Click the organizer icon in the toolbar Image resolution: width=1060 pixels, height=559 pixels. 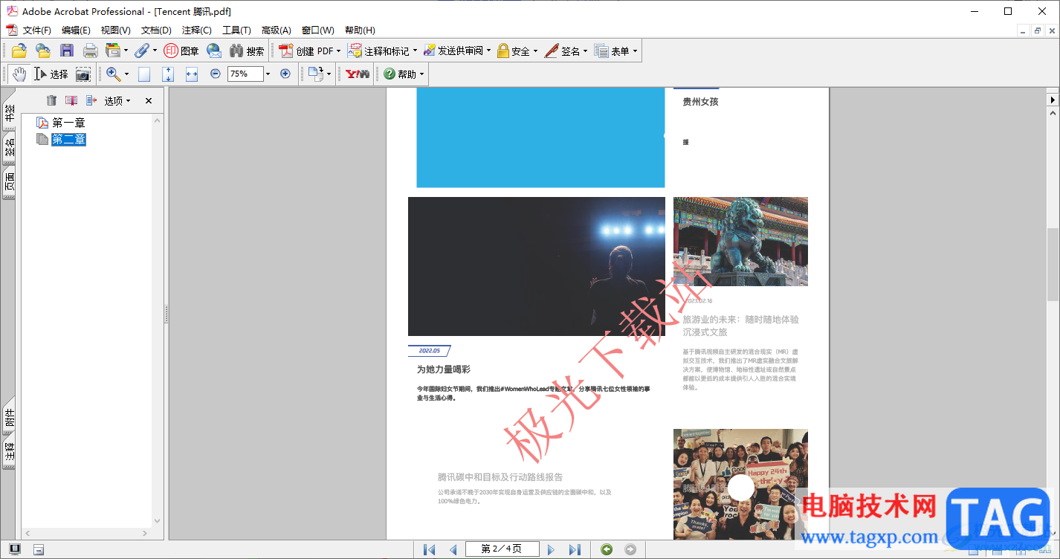113,51
